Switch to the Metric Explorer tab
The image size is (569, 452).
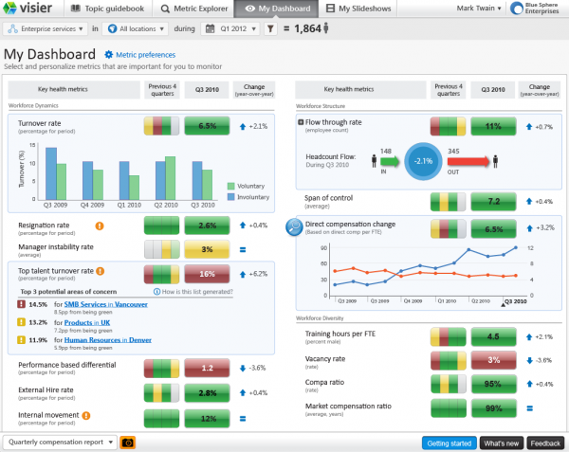pos(194,9)
